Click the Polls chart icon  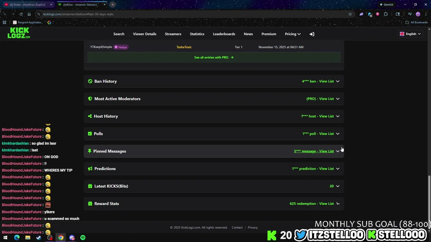coord(90,134)
